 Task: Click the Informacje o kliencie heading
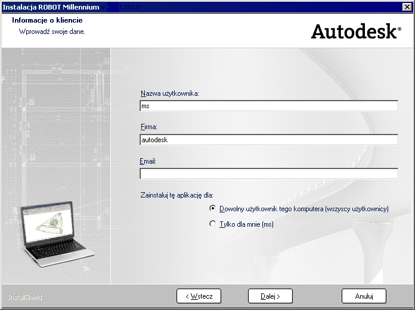click(x=47, y=20)
